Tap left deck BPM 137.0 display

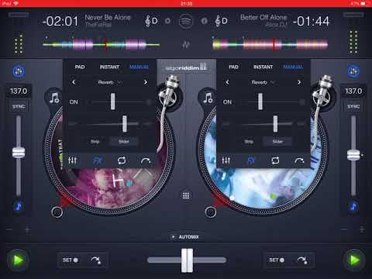point(19,91)
